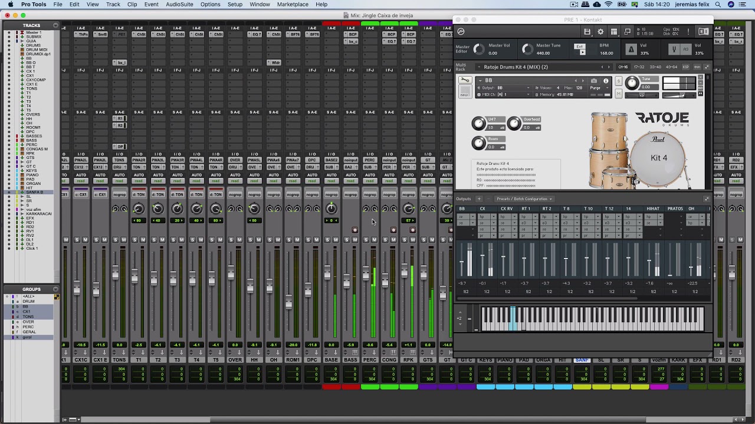Add a new output channel with plus
The image size is (755, 424).
(479, 199)
